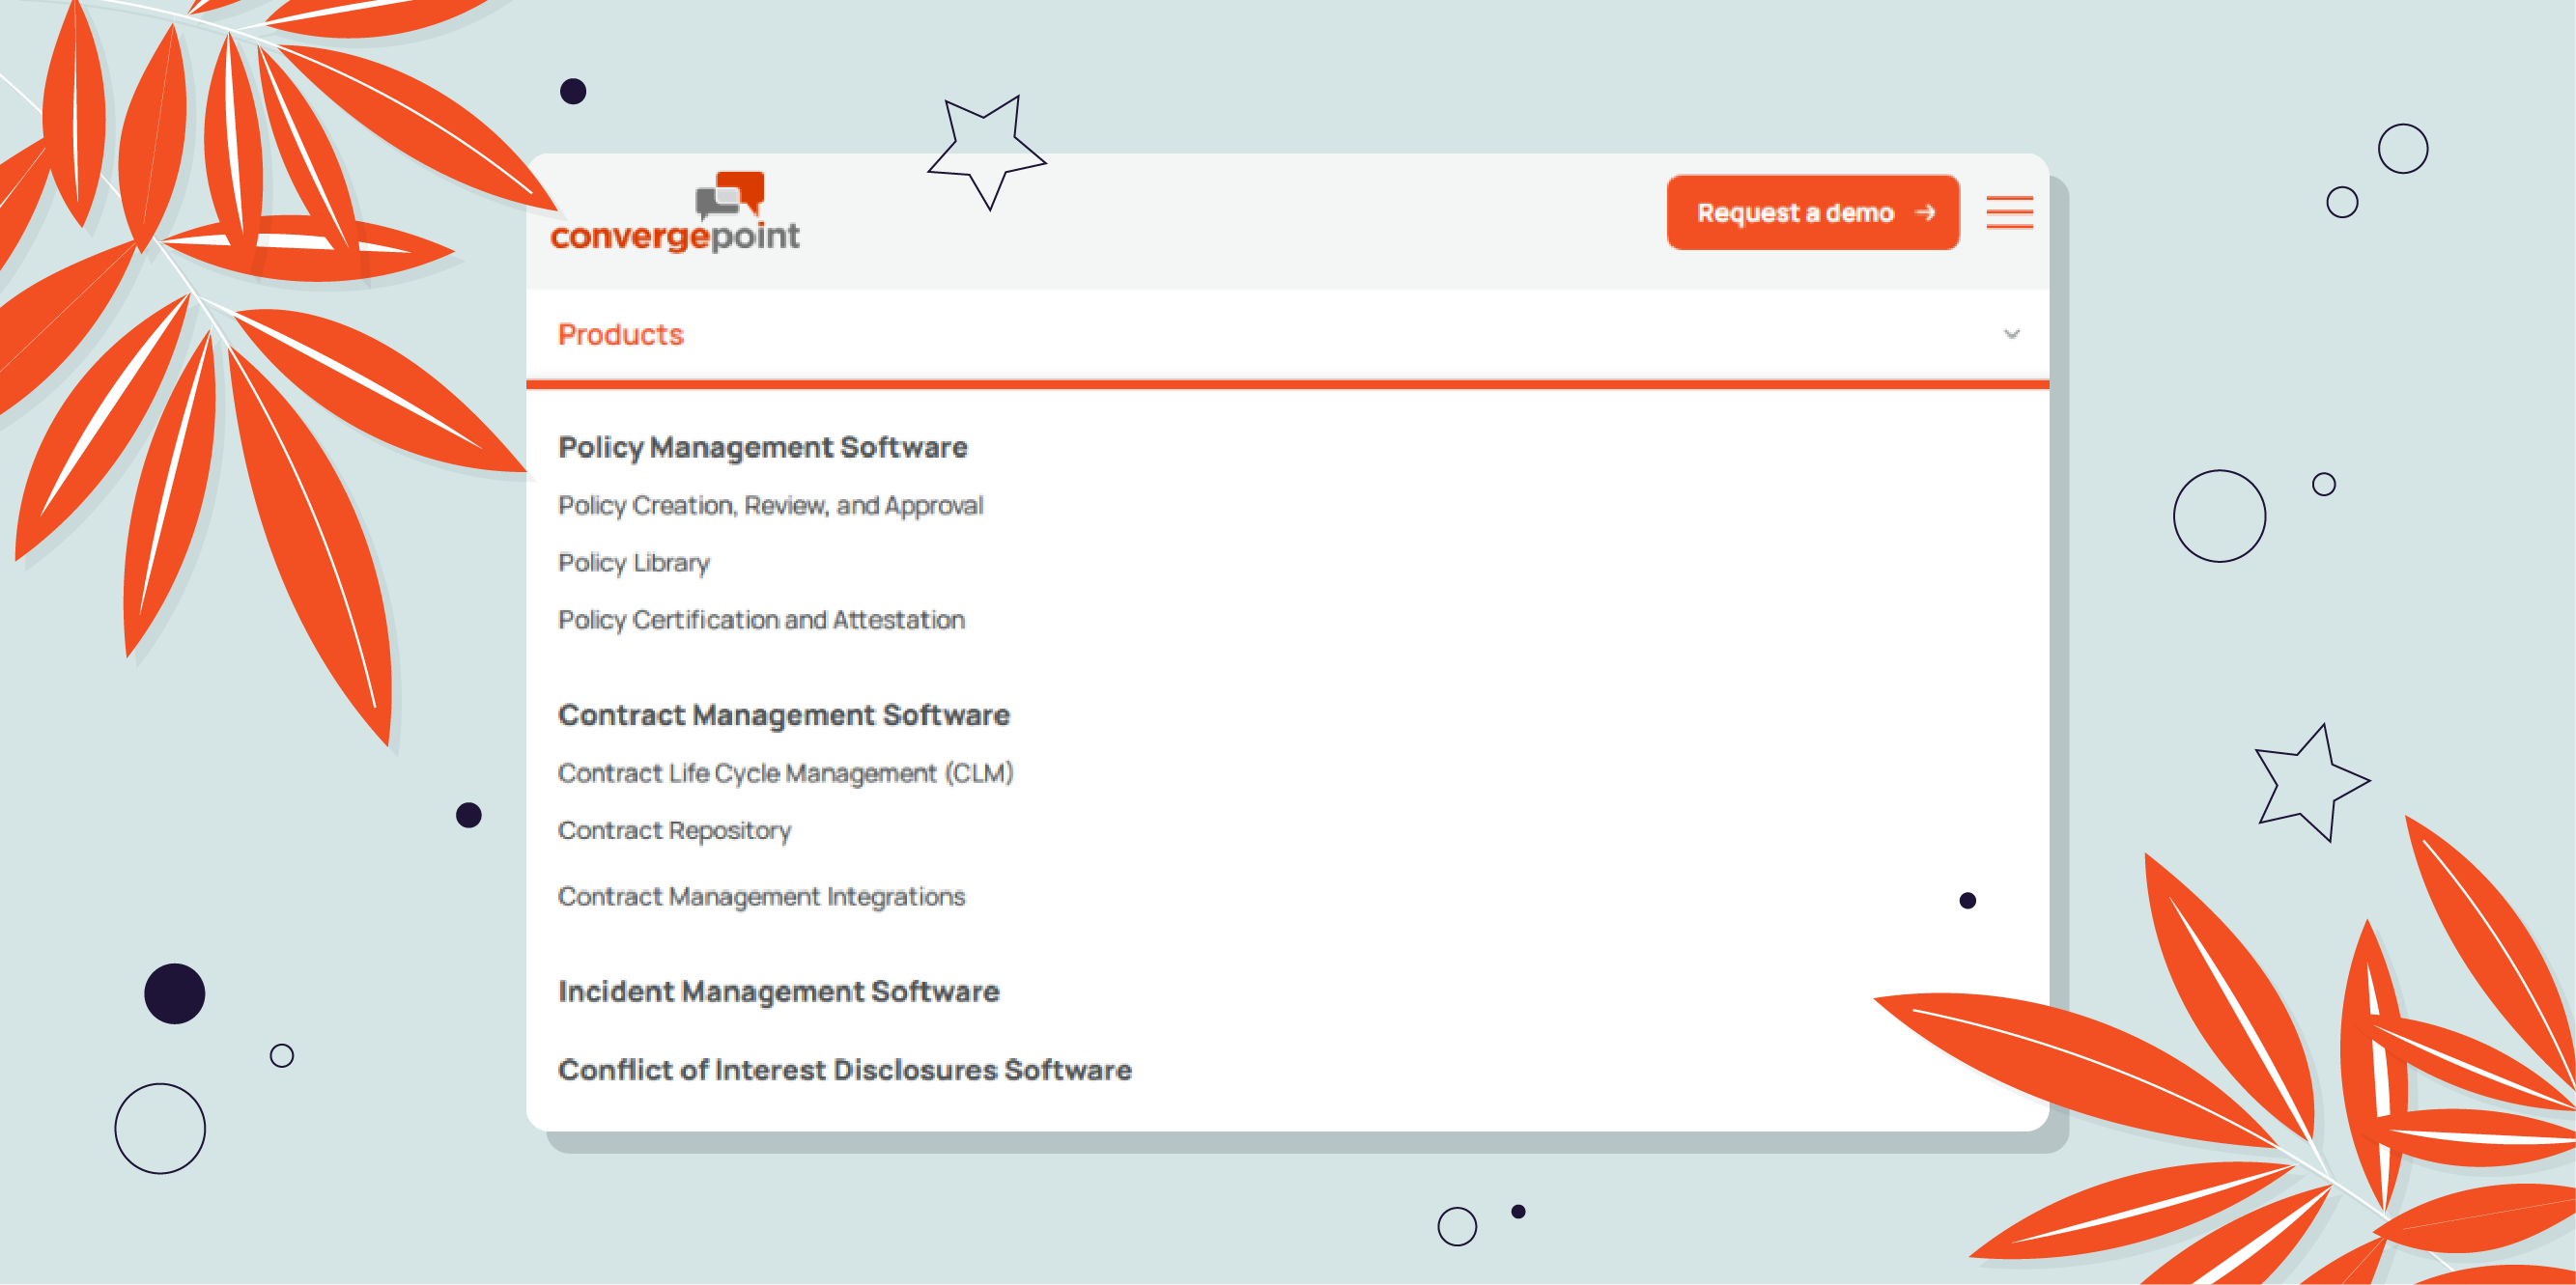
Task: Open the hamburger menu icon
Action: tap(2008, 211)
